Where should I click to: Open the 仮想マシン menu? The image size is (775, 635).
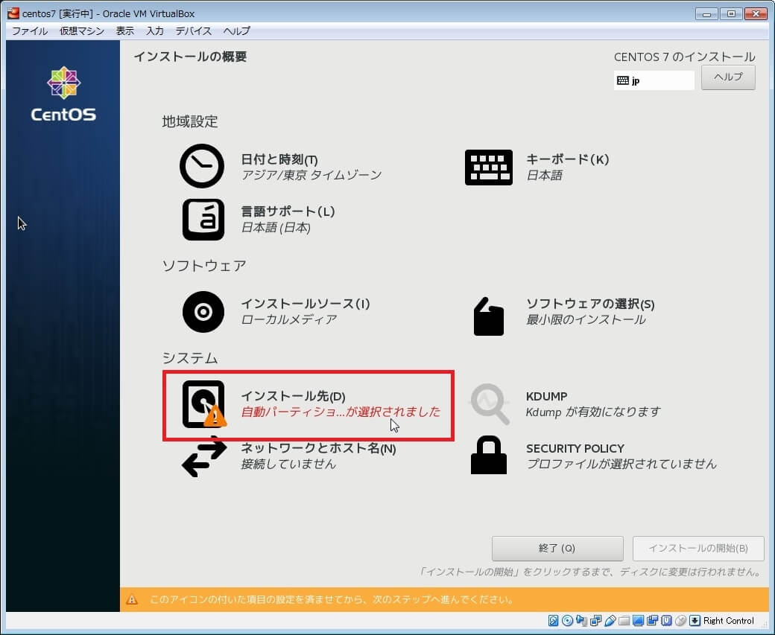tap(82, 31)
